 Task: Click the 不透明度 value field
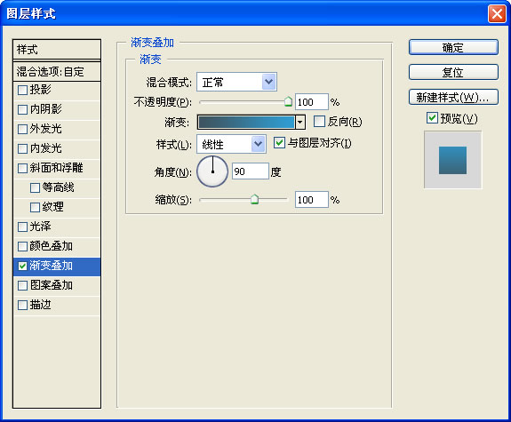tap(311, 102)
